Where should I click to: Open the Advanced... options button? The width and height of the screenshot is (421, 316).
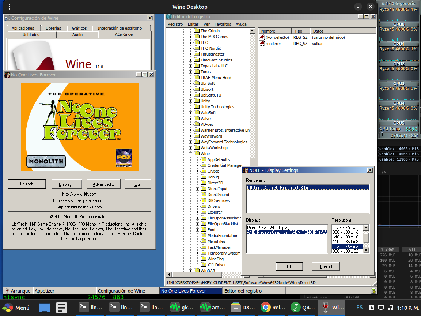(103, 184)
